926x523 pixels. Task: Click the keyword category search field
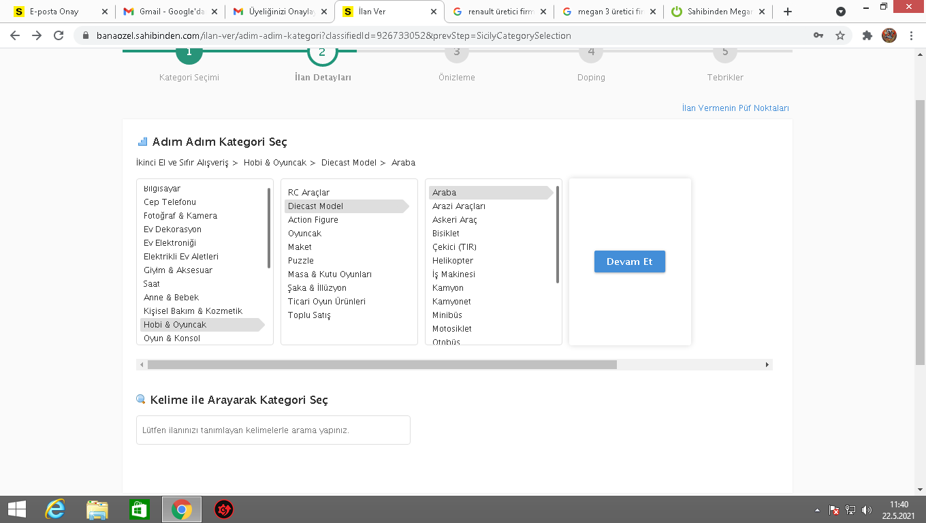[x=273, y=430]
